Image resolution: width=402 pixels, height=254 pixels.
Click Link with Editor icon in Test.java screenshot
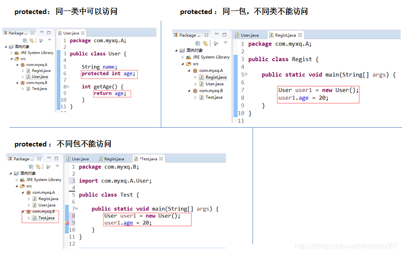[x=38, y=167]
